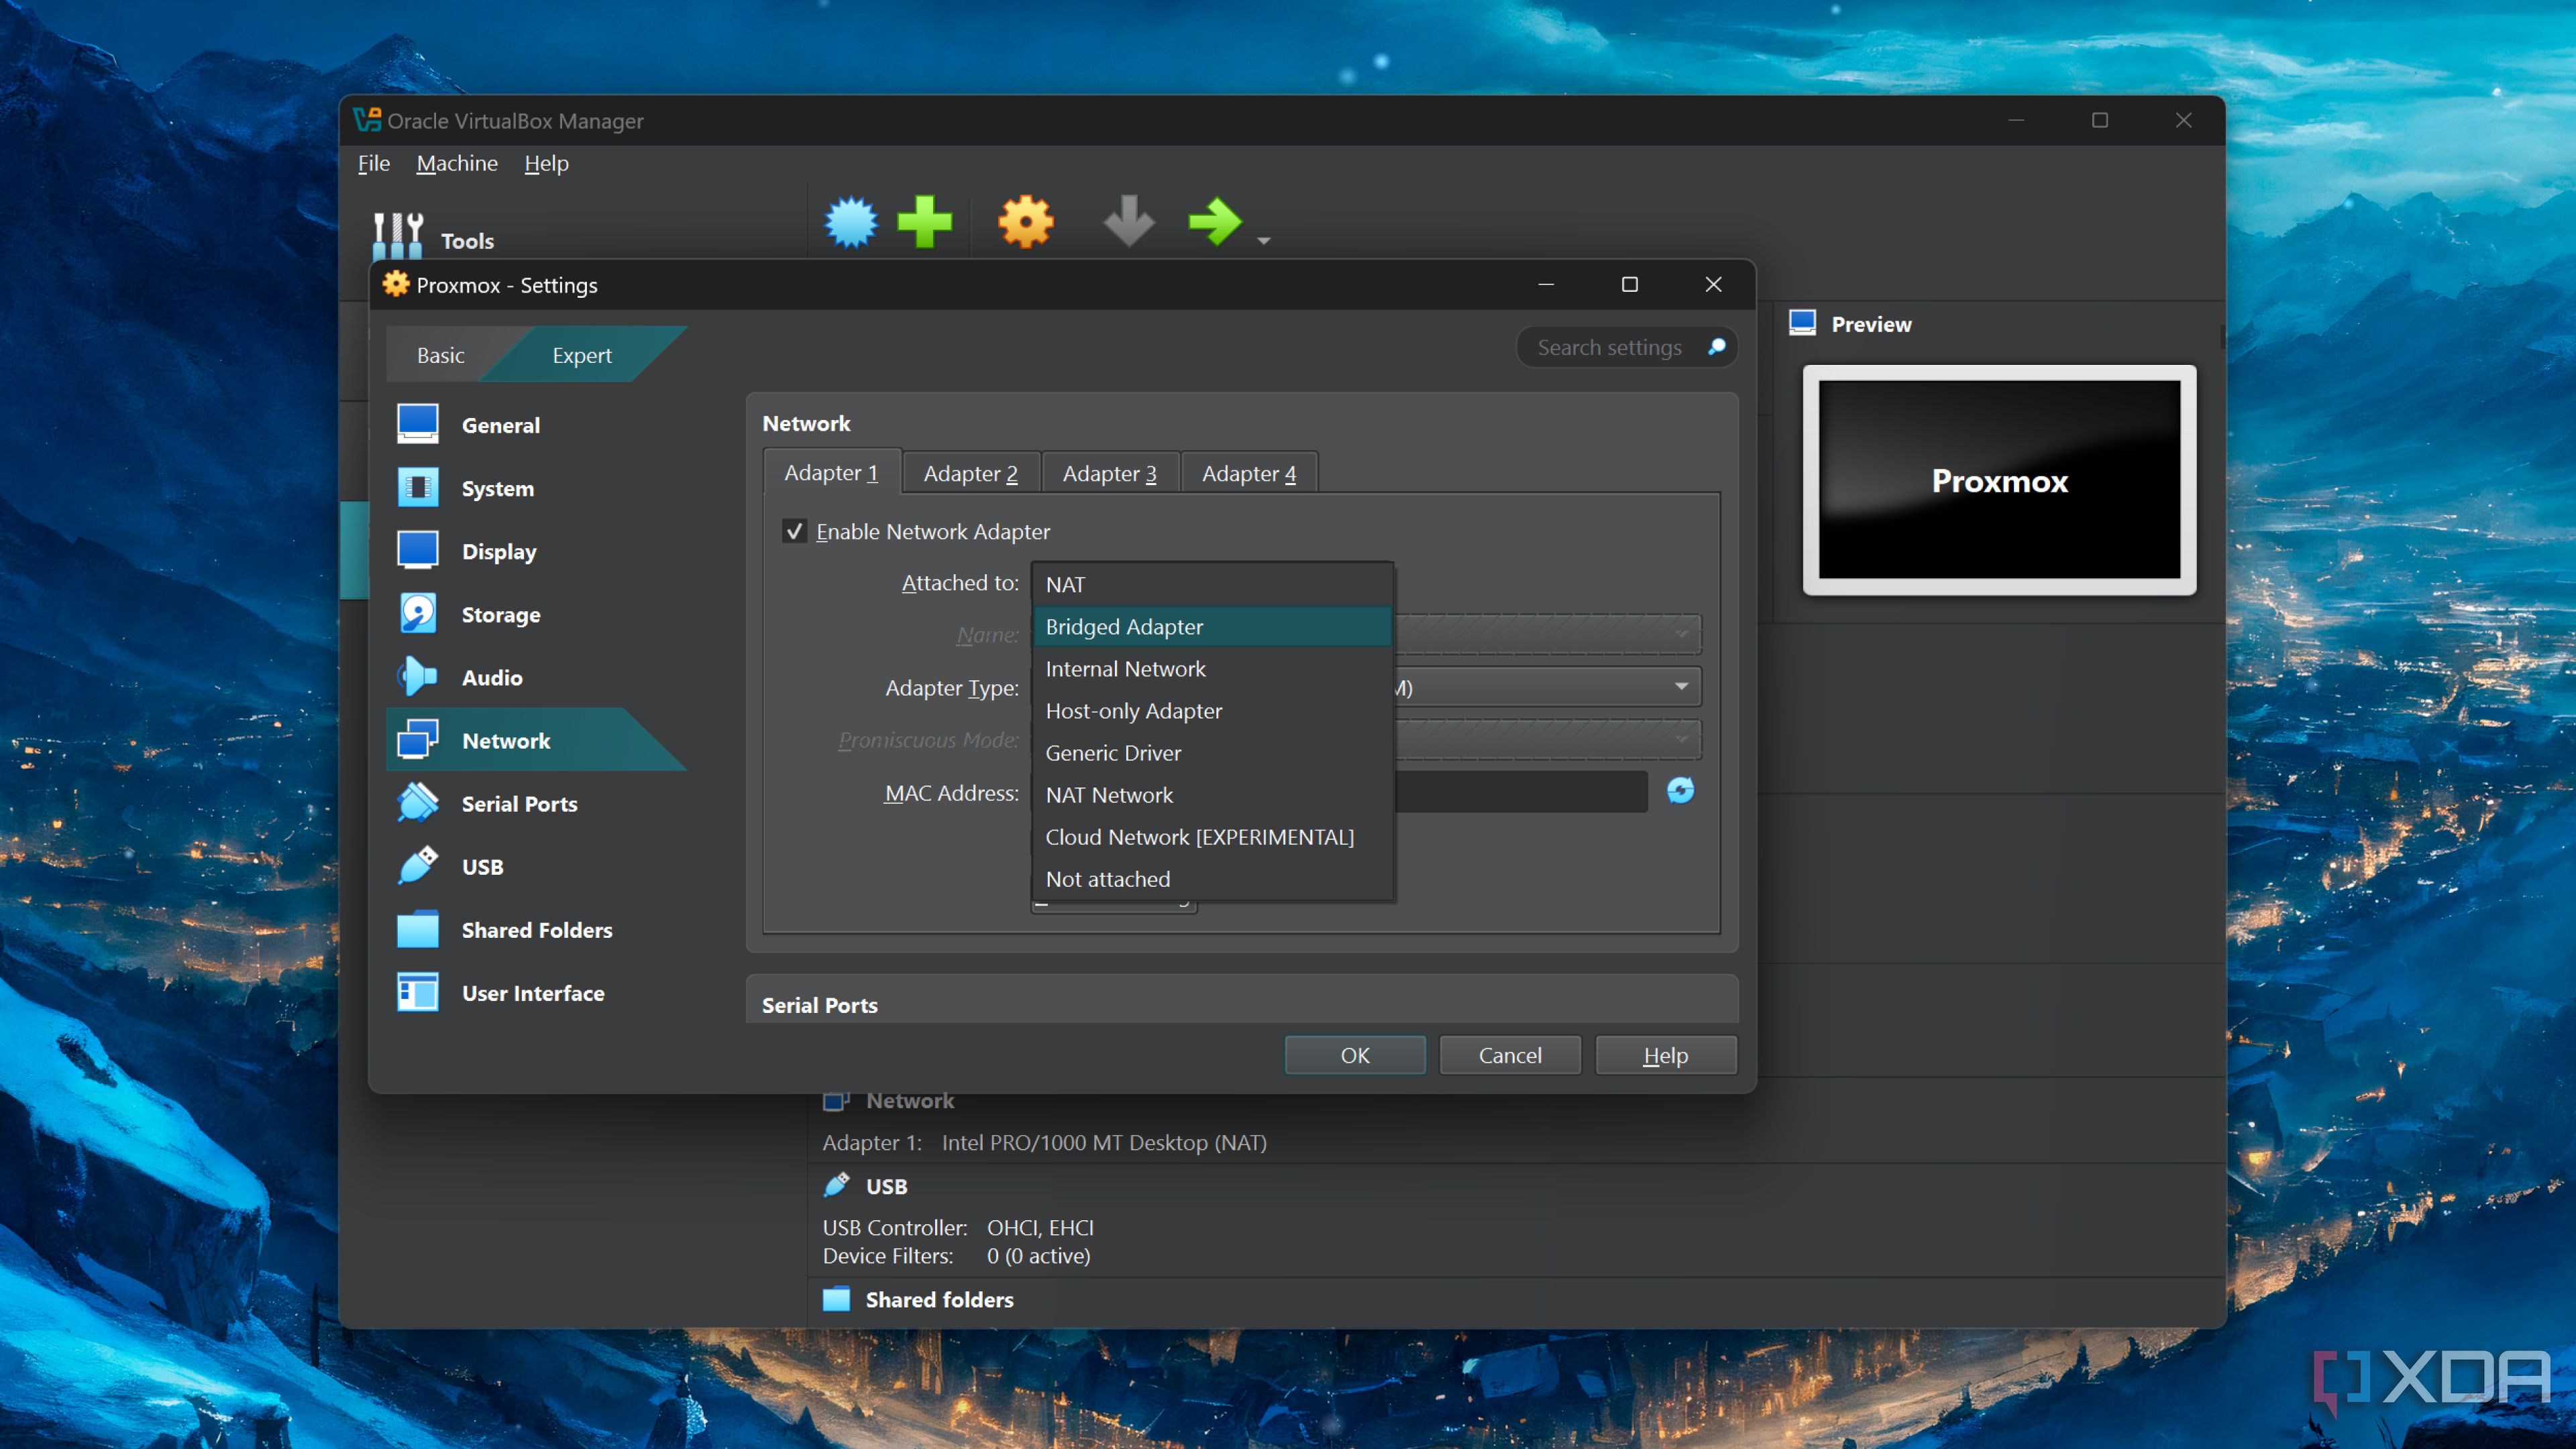
Task: Click the green plus Add icon
Action: tap(924, 221)
